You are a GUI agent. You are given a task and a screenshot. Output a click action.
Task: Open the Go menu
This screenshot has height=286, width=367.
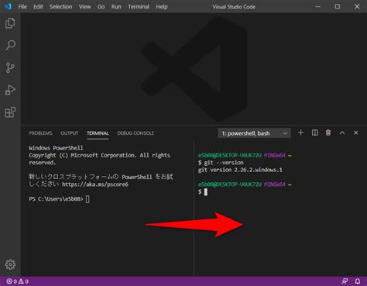pos(101,6)
